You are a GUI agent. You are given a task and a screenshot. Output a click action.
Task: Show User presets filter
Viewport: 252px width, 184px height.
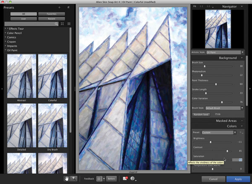(24, 19)
